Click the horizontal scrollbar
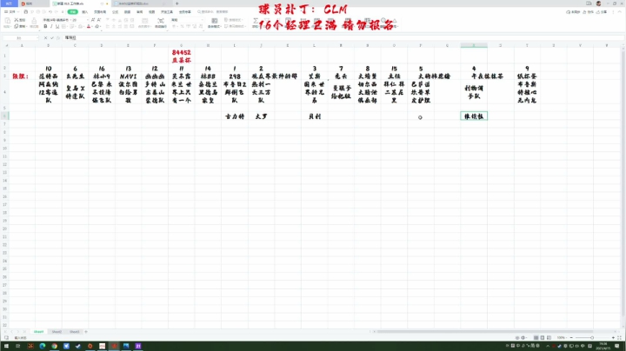 pyautogui.click(x=485, y=332)
